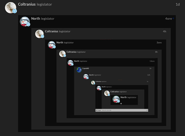
Task: Click the "4h" timestamp
Action: [x=165, y=31]
